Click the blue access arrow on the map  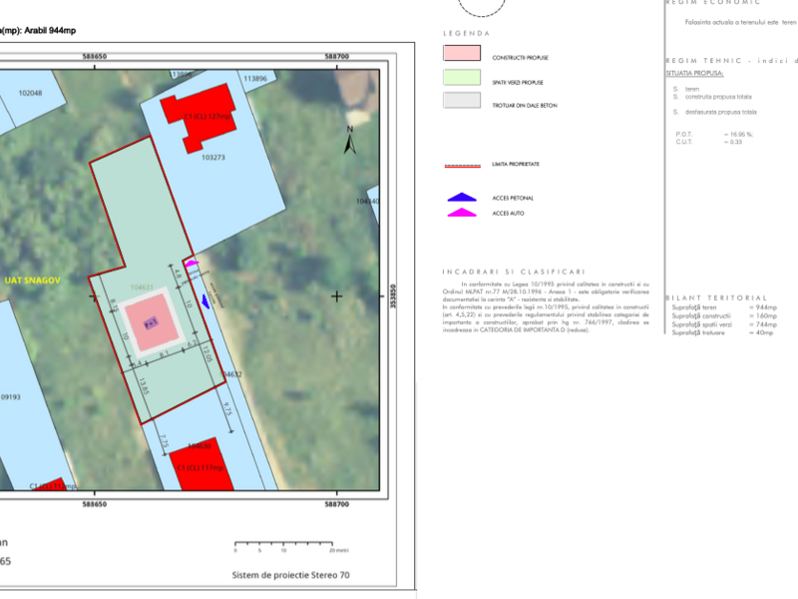pos(205,301)
